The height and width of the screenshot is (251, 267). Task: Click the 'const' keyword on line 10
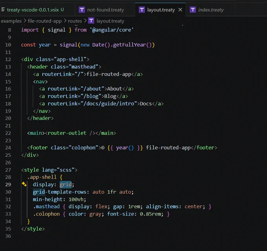(x=28, y=45)
